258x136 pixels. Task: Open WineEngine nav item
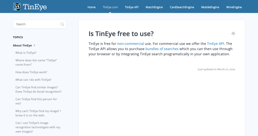[234, 7]
